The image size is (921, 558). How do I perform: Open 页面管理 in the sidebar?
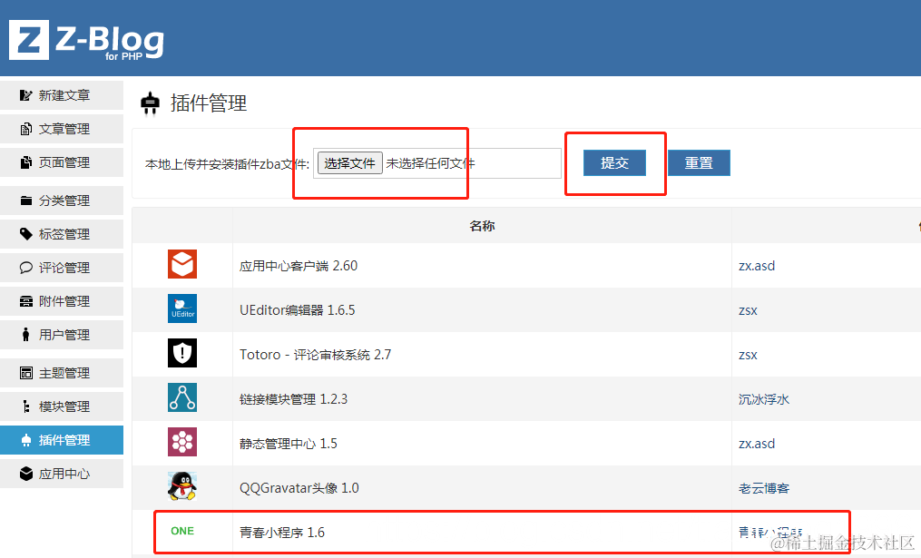pyautogui.click(x=62, y=162)
